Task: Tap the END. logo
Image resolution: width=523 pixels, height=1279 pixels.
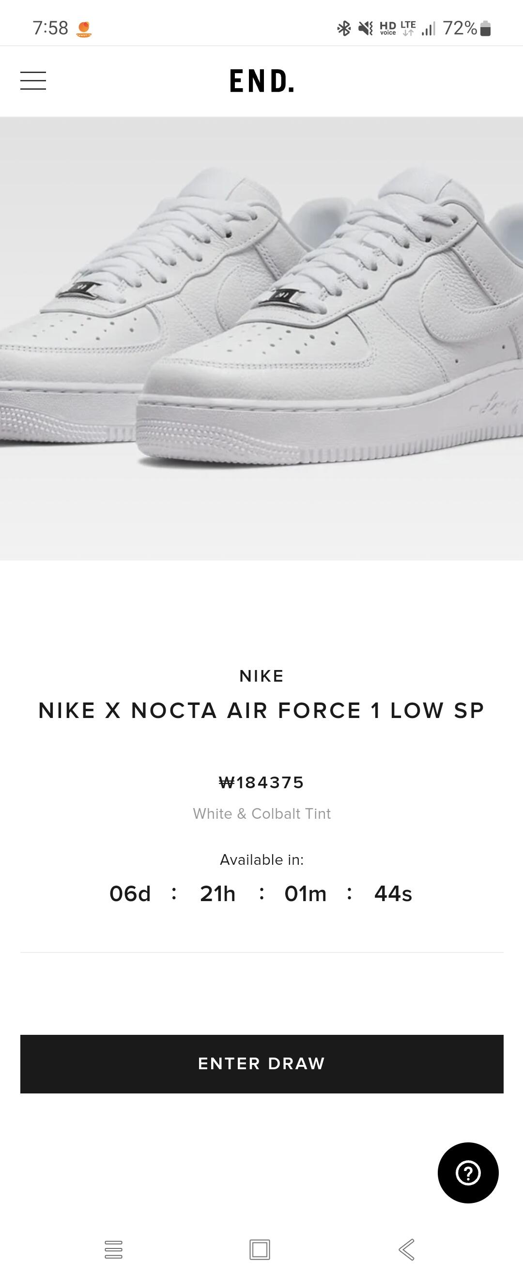Action: (x=261, y=81)
